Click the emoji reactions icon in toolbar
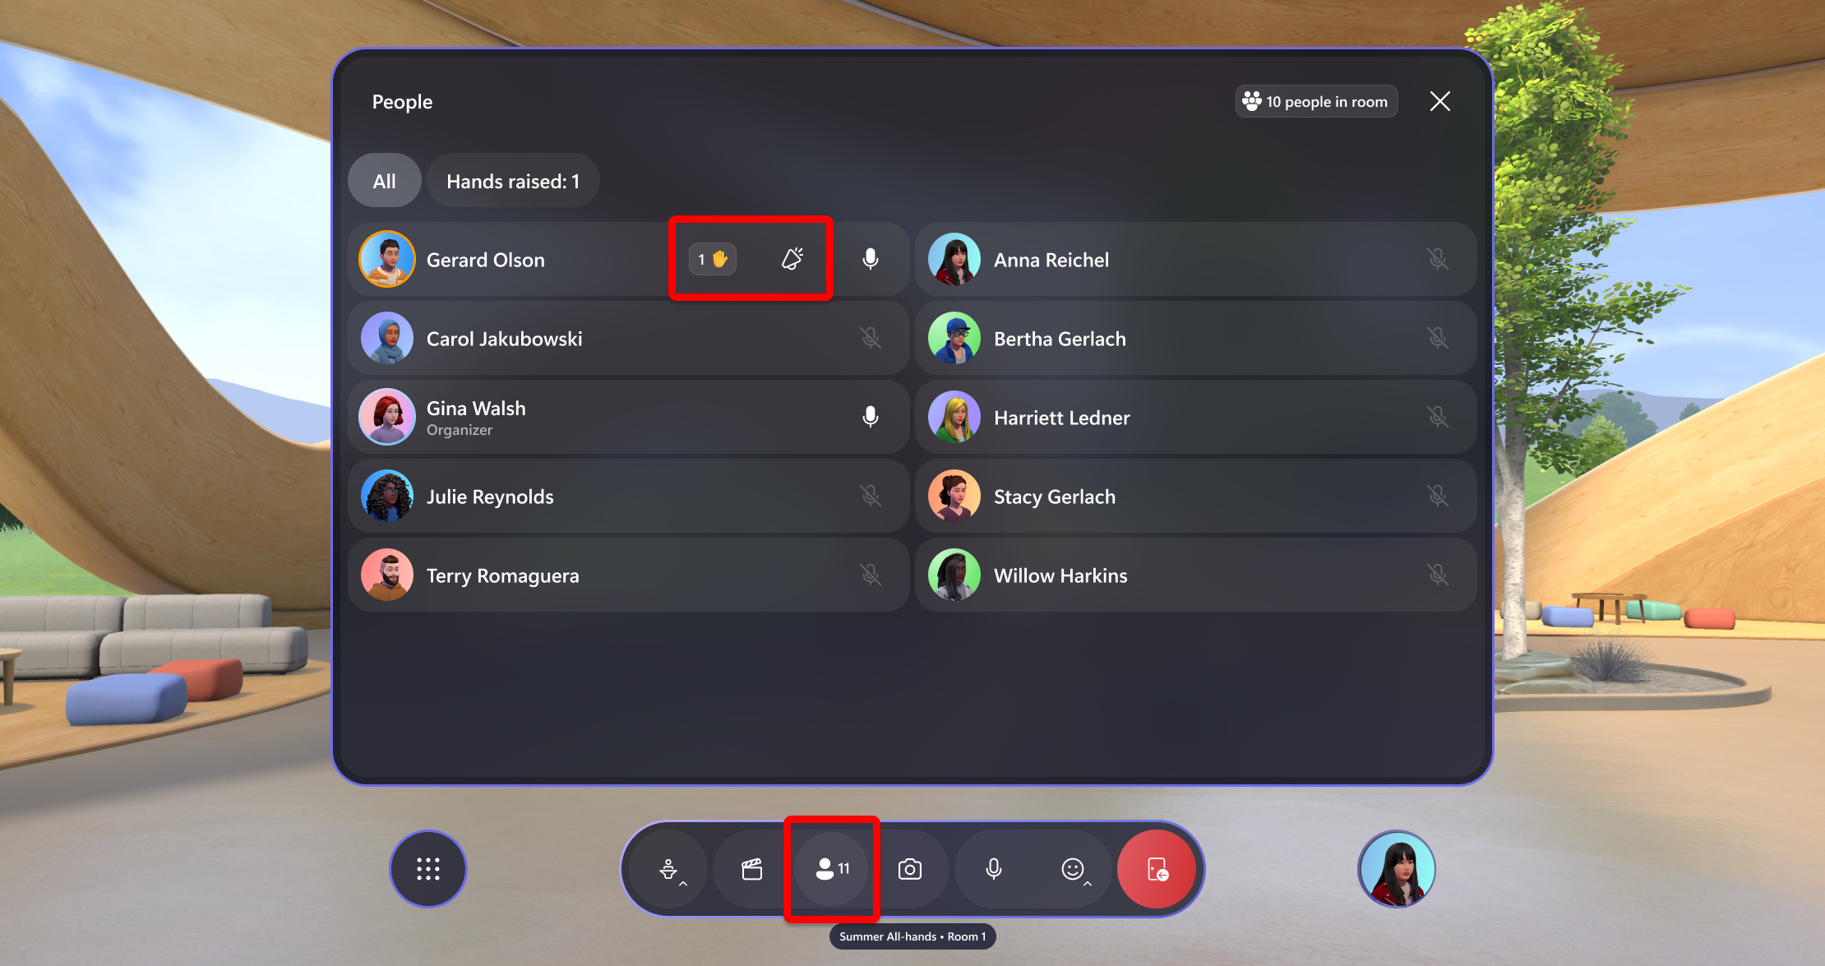This screenshot has height=966, width=1825. click(1073, 870)
